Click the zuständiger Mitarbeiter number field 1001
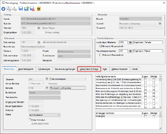167x134 pixels. pos(123,42)
